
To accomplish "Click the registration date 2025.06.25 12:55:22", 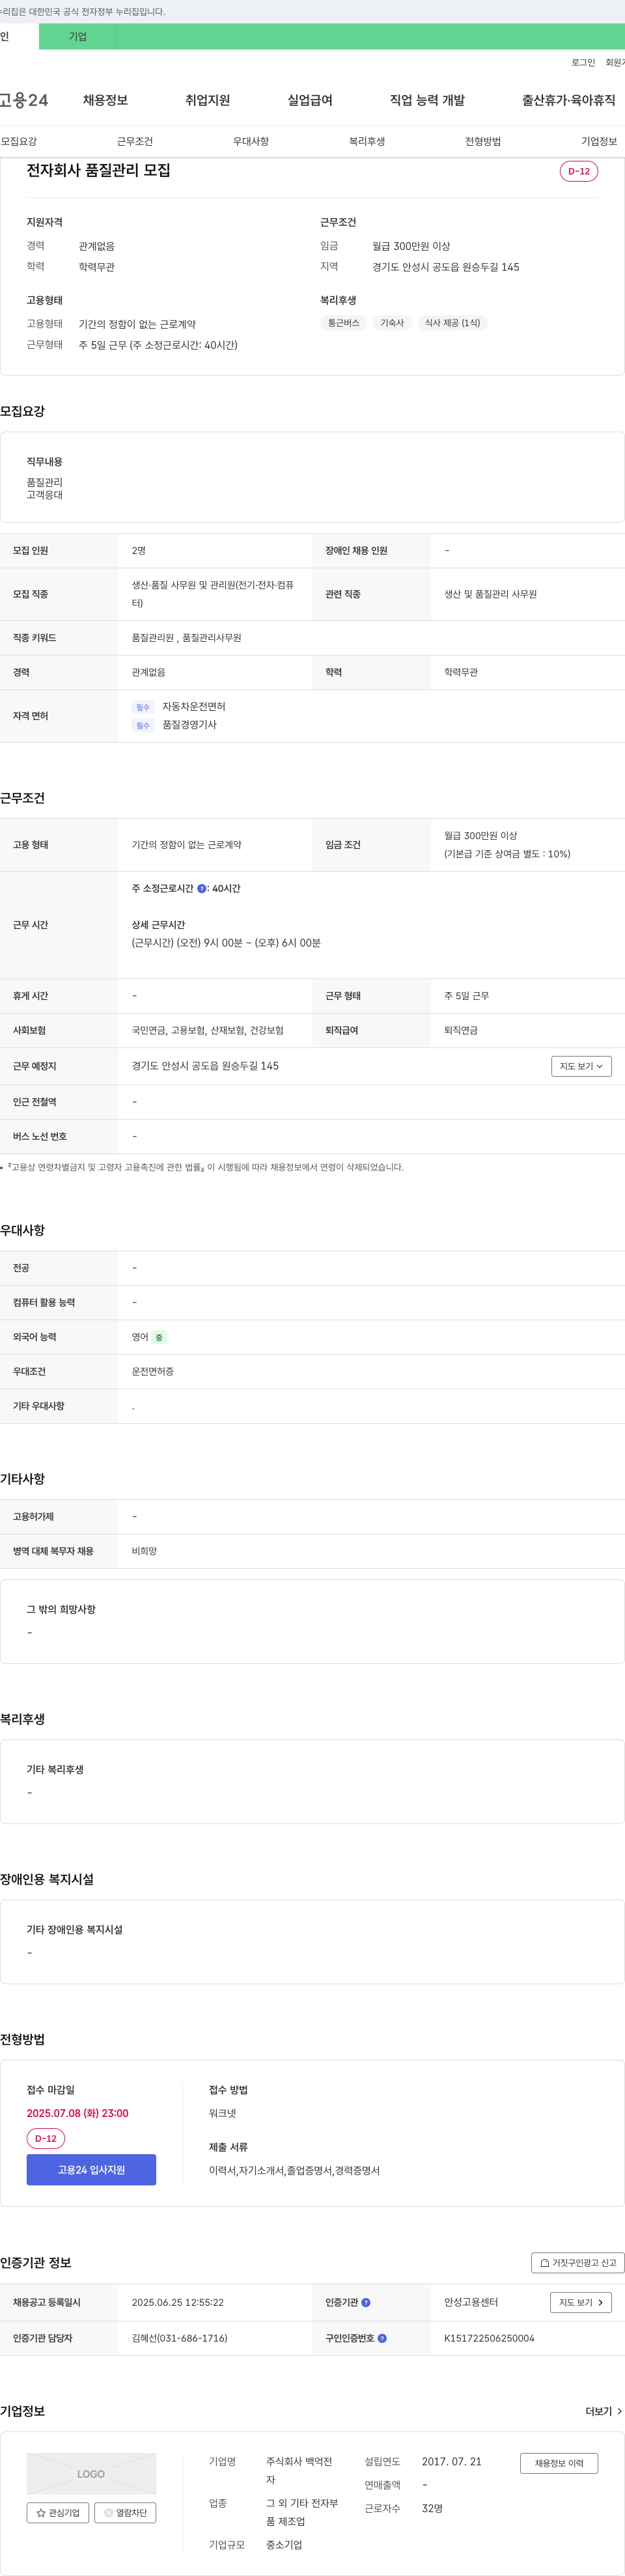I will click(178, 2302).
